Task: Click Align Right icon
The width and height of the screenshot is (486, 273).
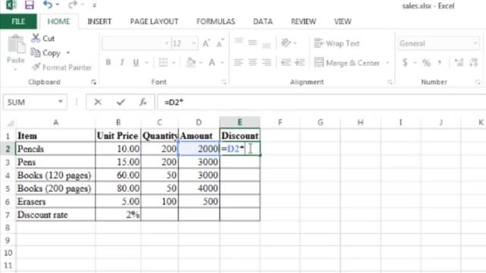Action: coord(267,63)
